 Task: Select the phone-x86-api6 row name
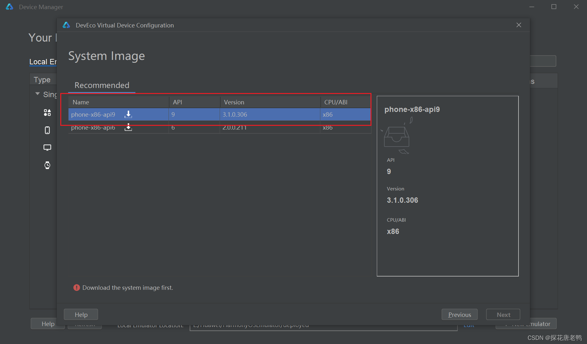93,127
